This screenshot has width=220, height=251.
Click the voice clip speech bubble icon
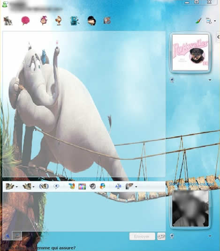coord(56,186)
